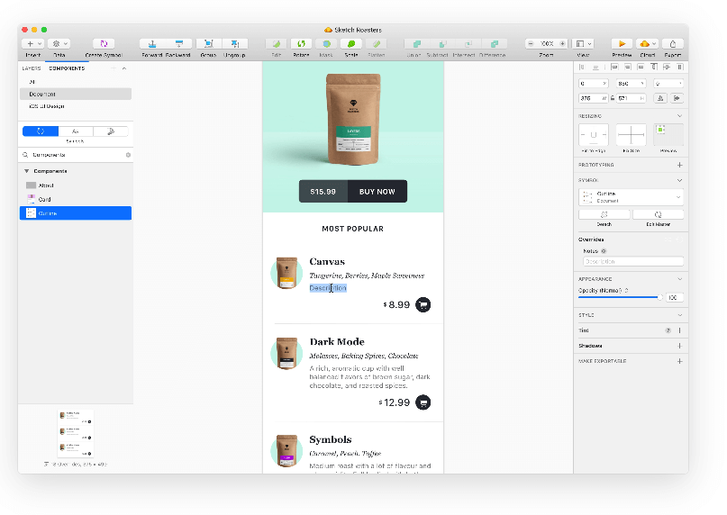Select the Forward arrange icon
This screenshot has height=515, width=727.
click(152, 43)
